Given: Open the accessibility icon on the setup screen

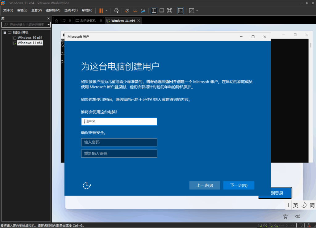Looking at the screenshot, I should click(285, 216).
